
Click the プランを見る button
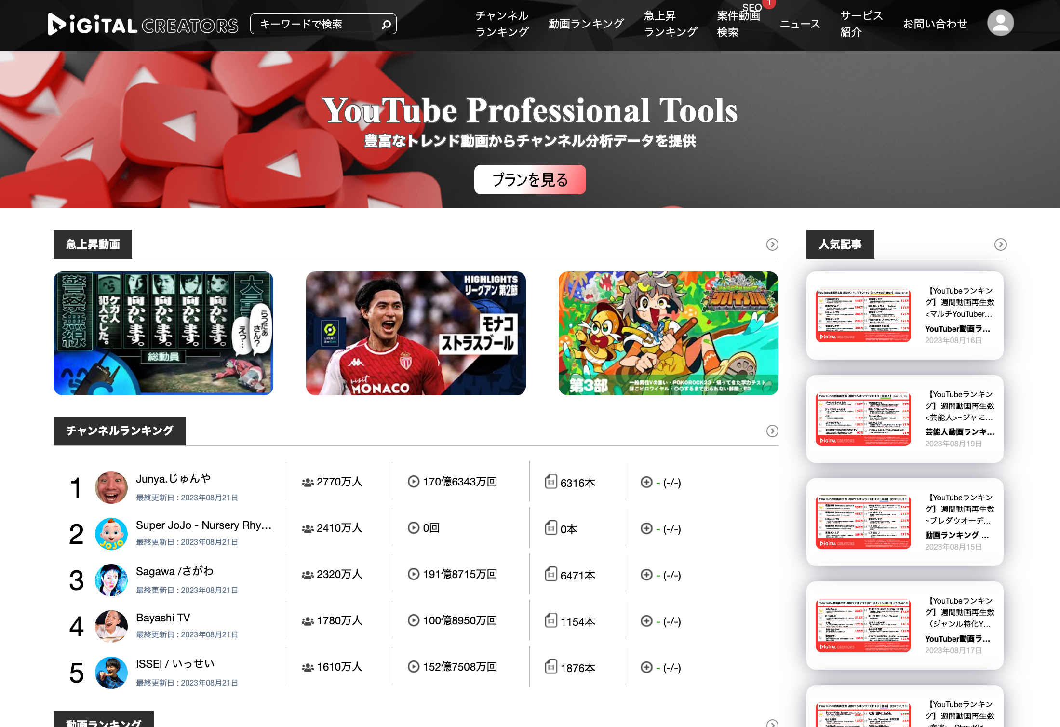530,180
